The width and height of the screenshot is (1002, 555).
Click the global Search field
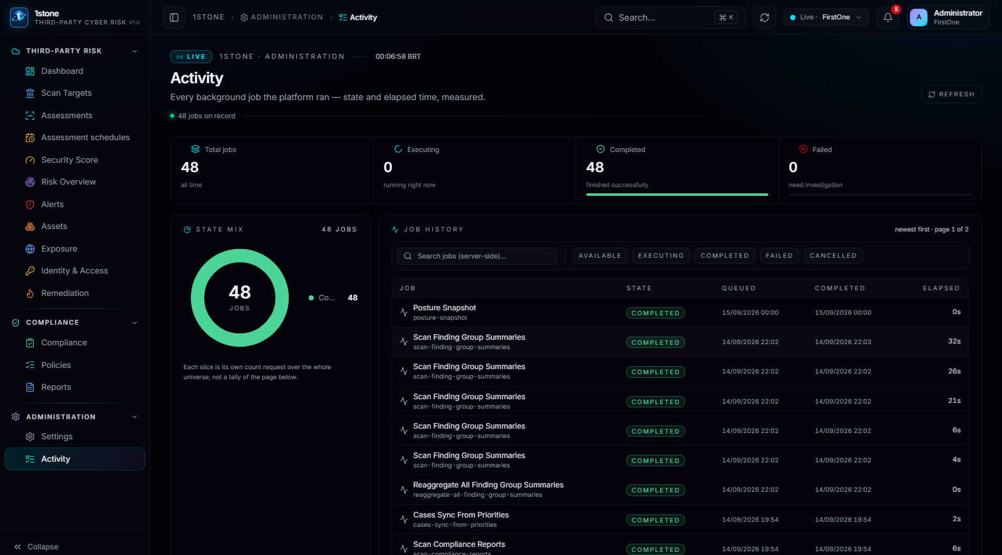pyautogui.click(x=669, y=18)
